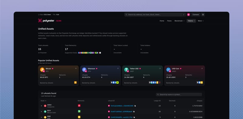Click the 3.8028 BNB supply value
Screen dimensions: 243x119
198,117
